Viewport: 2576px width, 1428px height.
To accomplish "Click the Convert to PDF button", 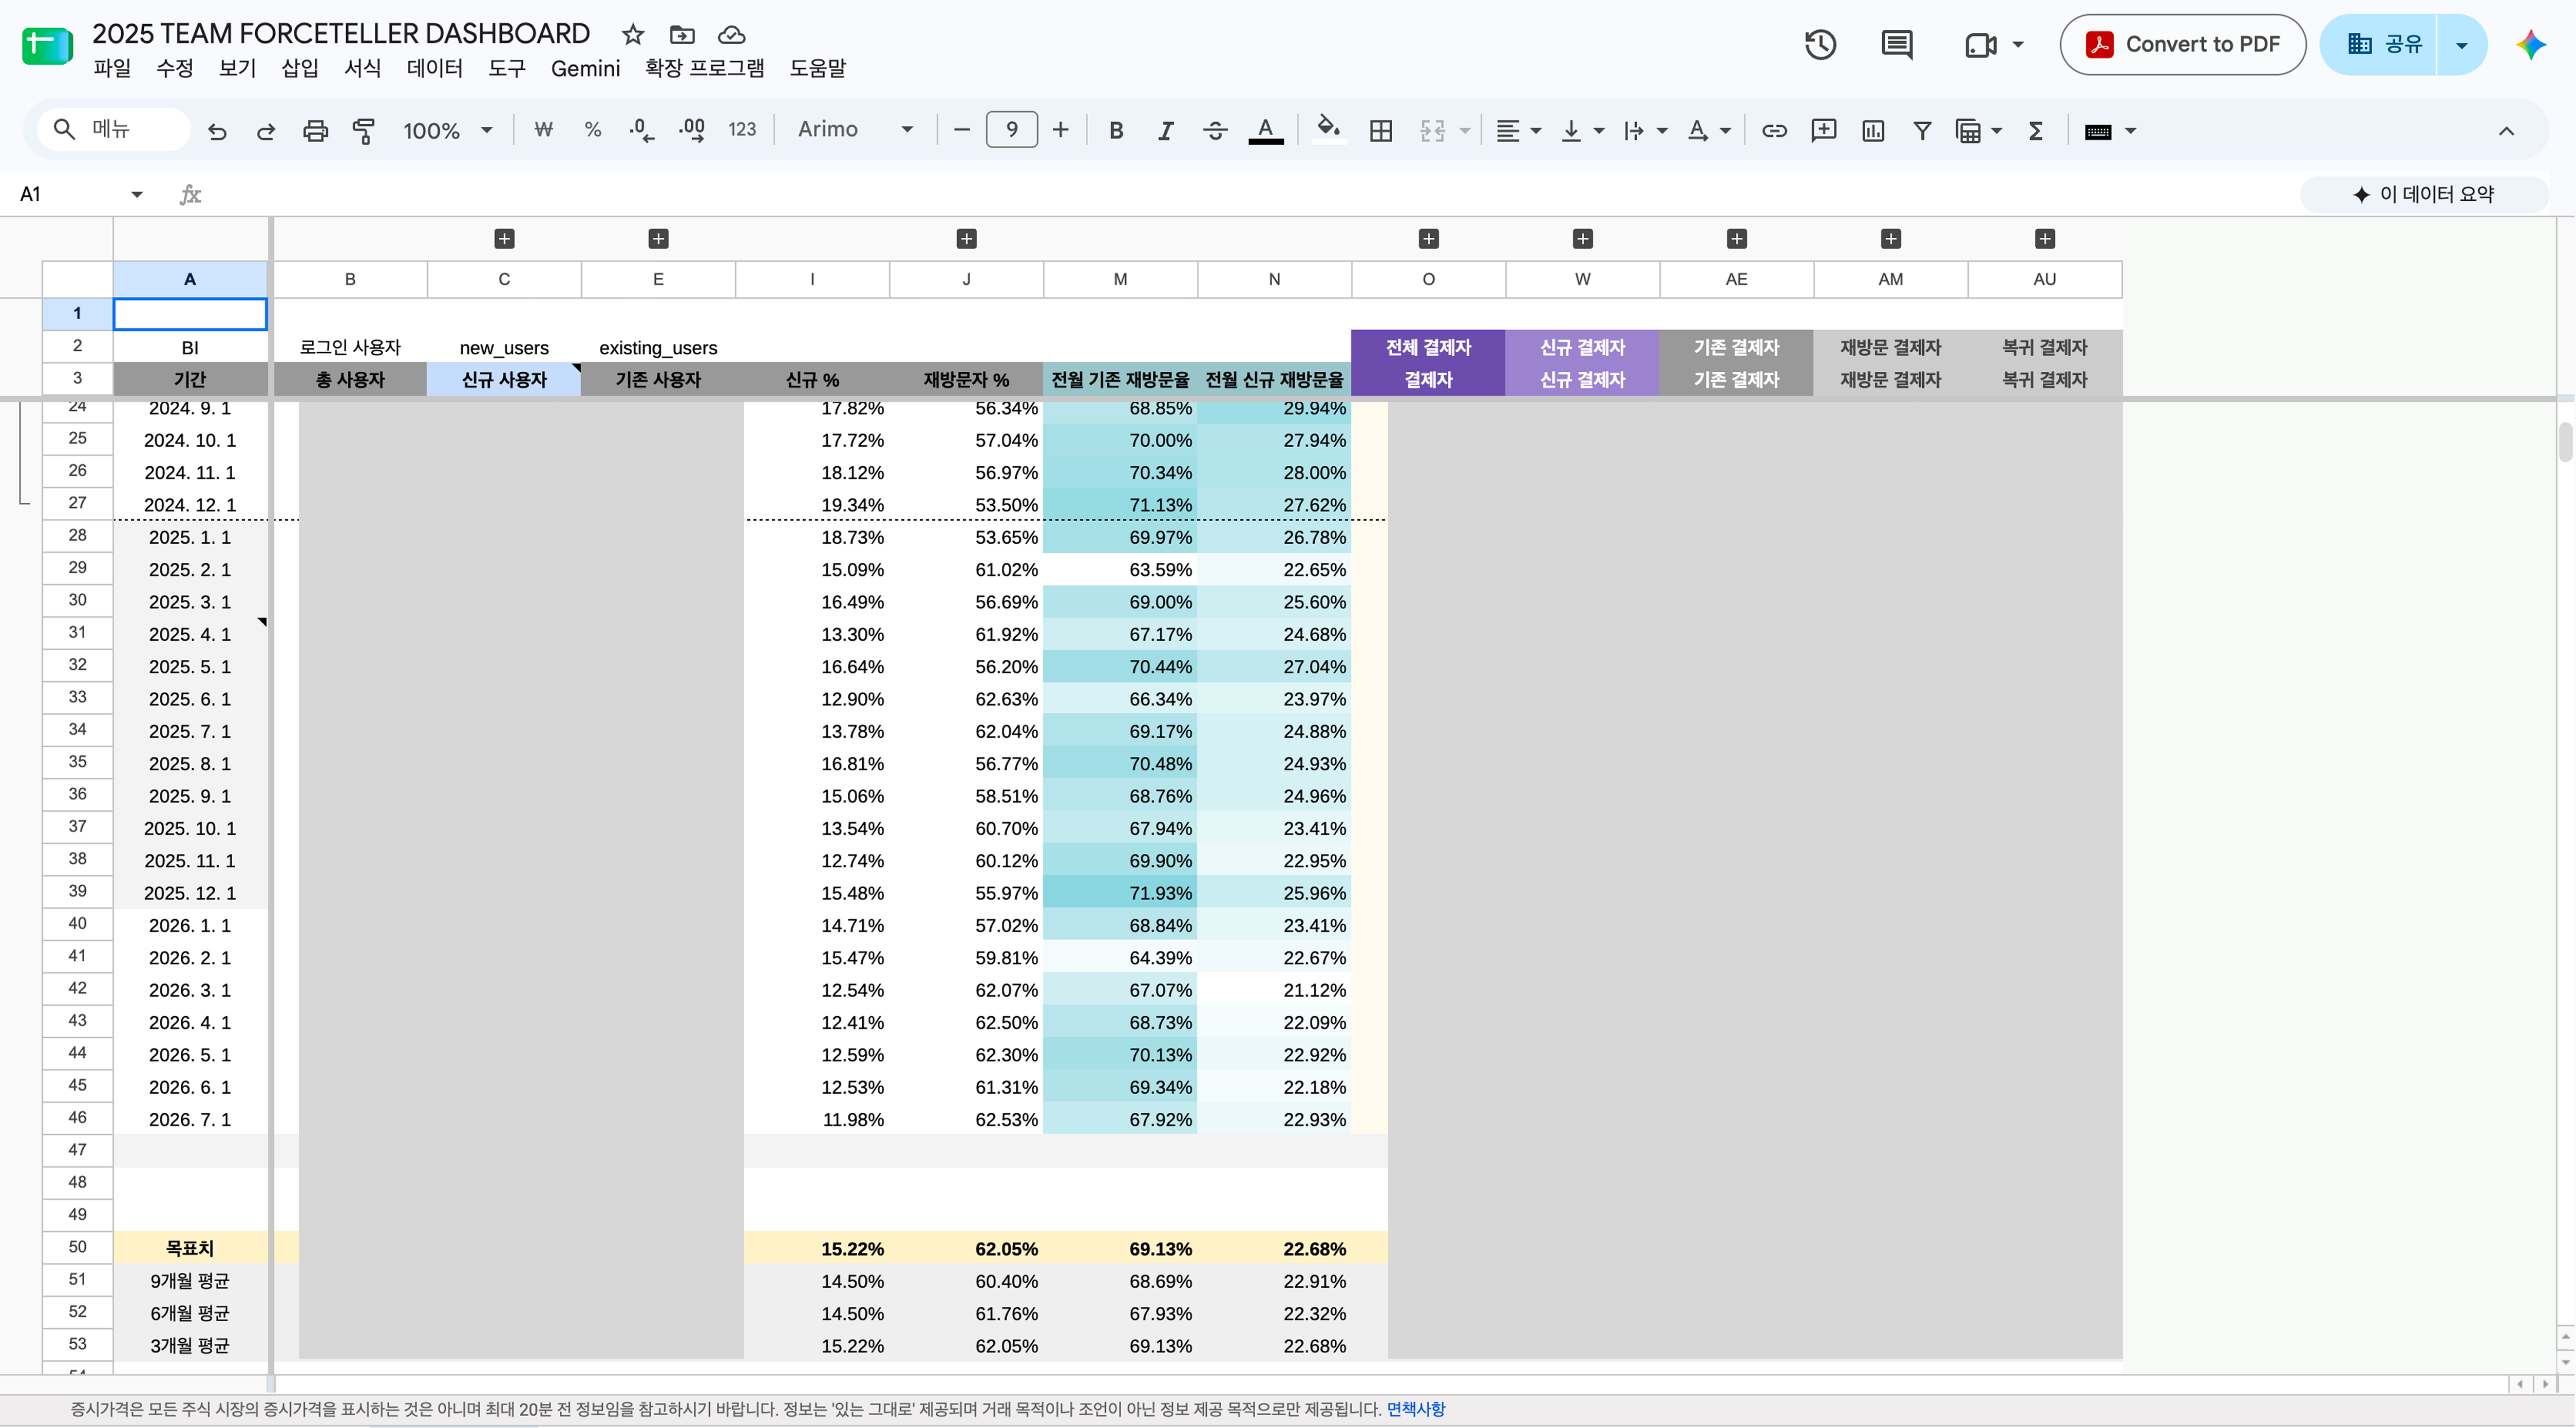I will [x=2183, y=45].
